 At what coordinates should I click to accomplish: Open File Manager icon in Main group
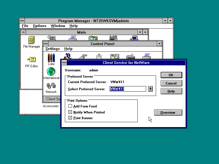click(x=31, y=42)
